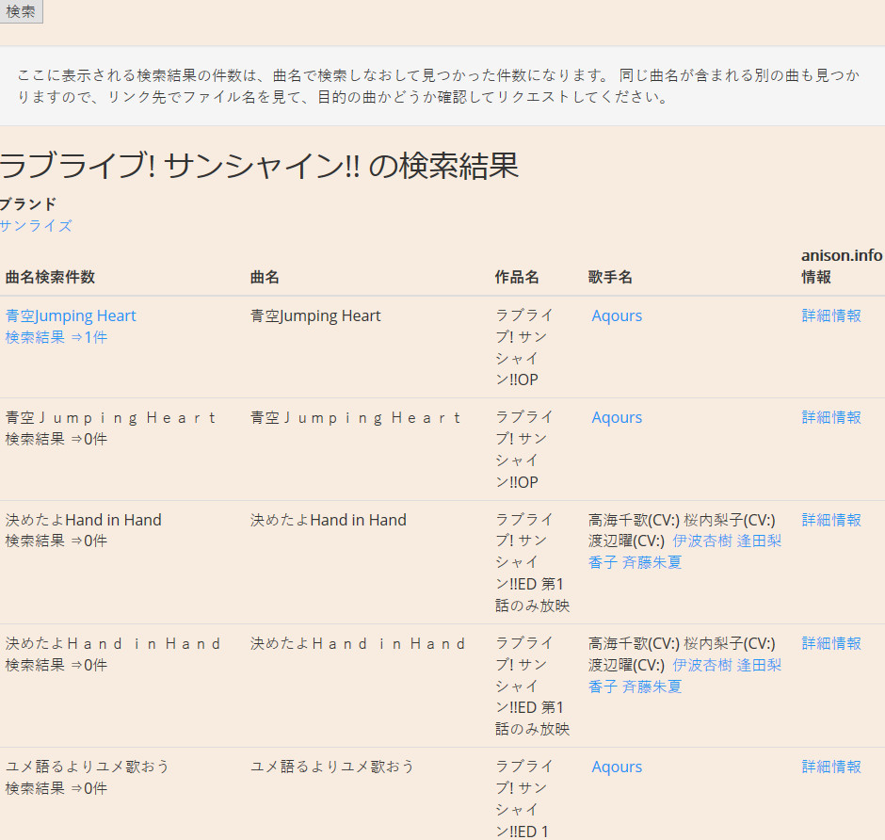Open 詳細情報 for ユメ語るよりユメ歌おう row
This screenshot has width=885, height=840.
831,767
